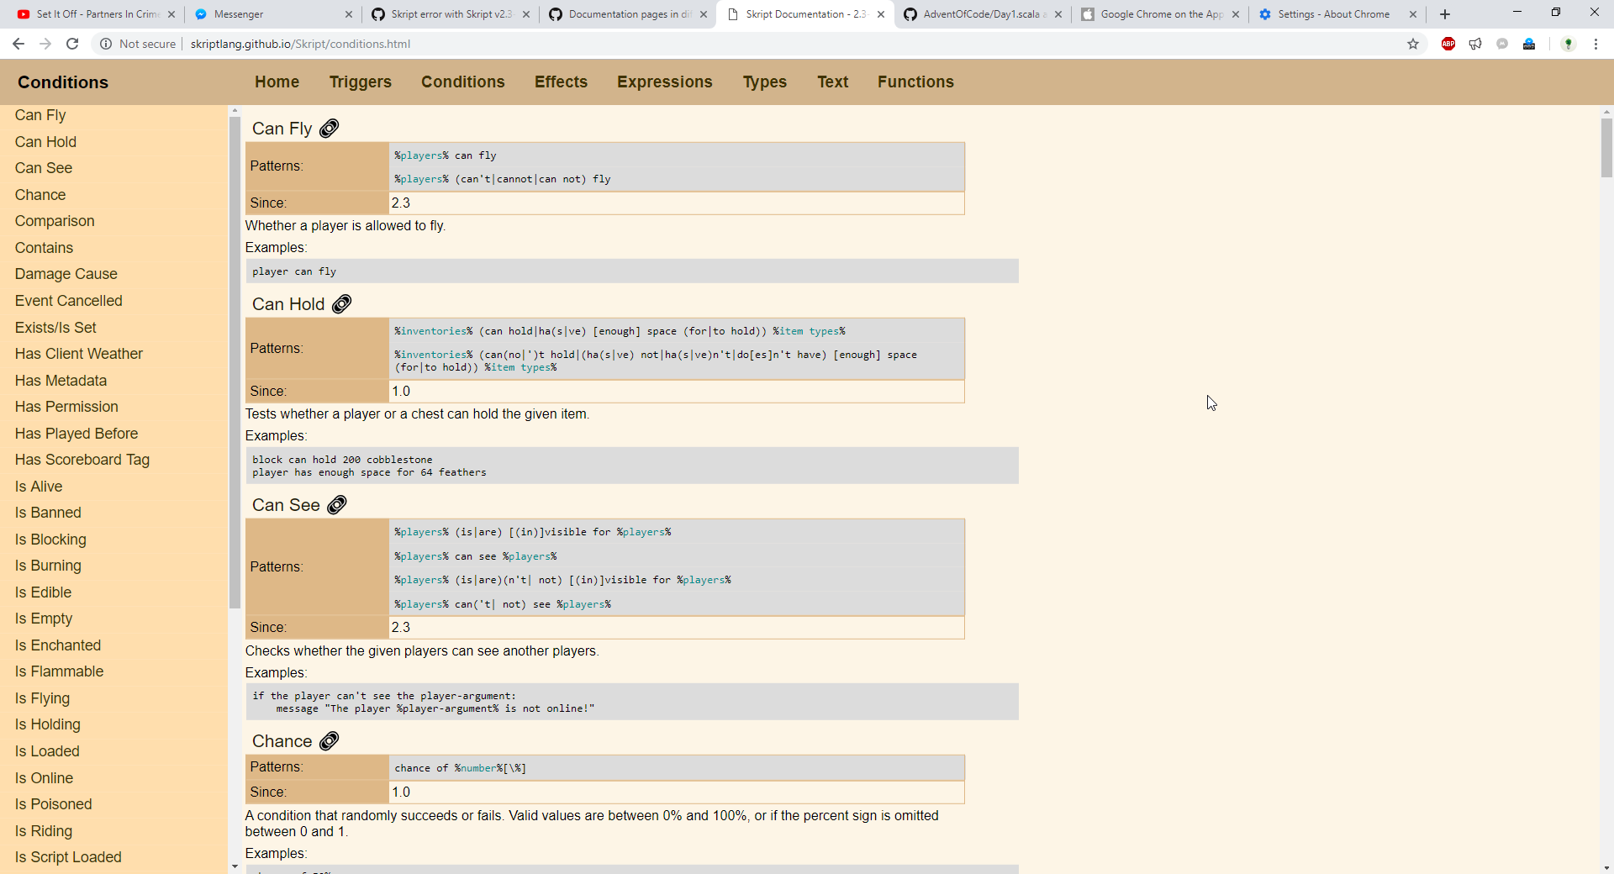Reload the page
1614x874 pixels.
click(72, 44)
